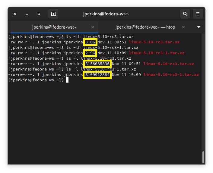Click the first command ls -lh linux-5.10-rc3.tar.xz

tap(100, 37)
